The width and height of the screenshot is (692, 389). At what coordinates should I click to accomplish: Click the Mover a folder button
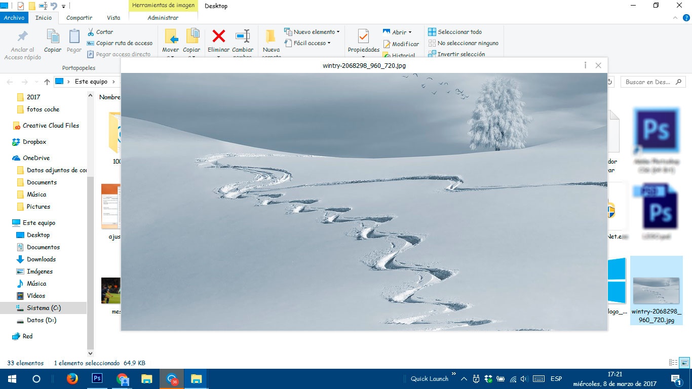(171, 43)
